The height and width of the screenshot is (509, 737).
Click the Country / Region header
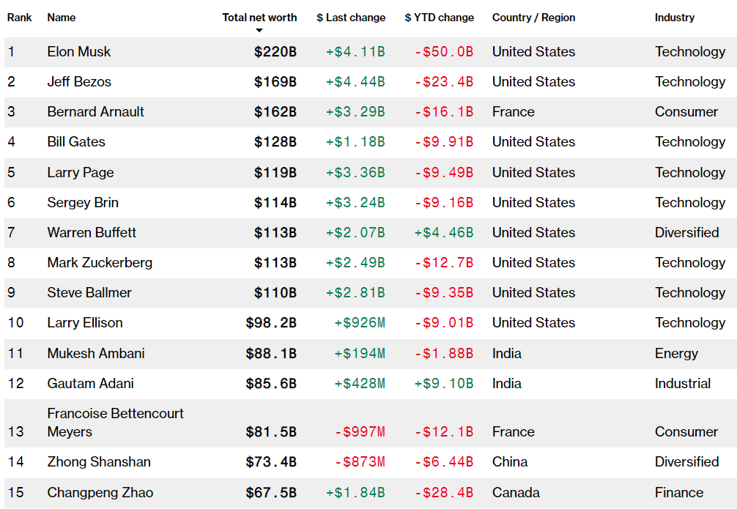[x=533, y=18]
